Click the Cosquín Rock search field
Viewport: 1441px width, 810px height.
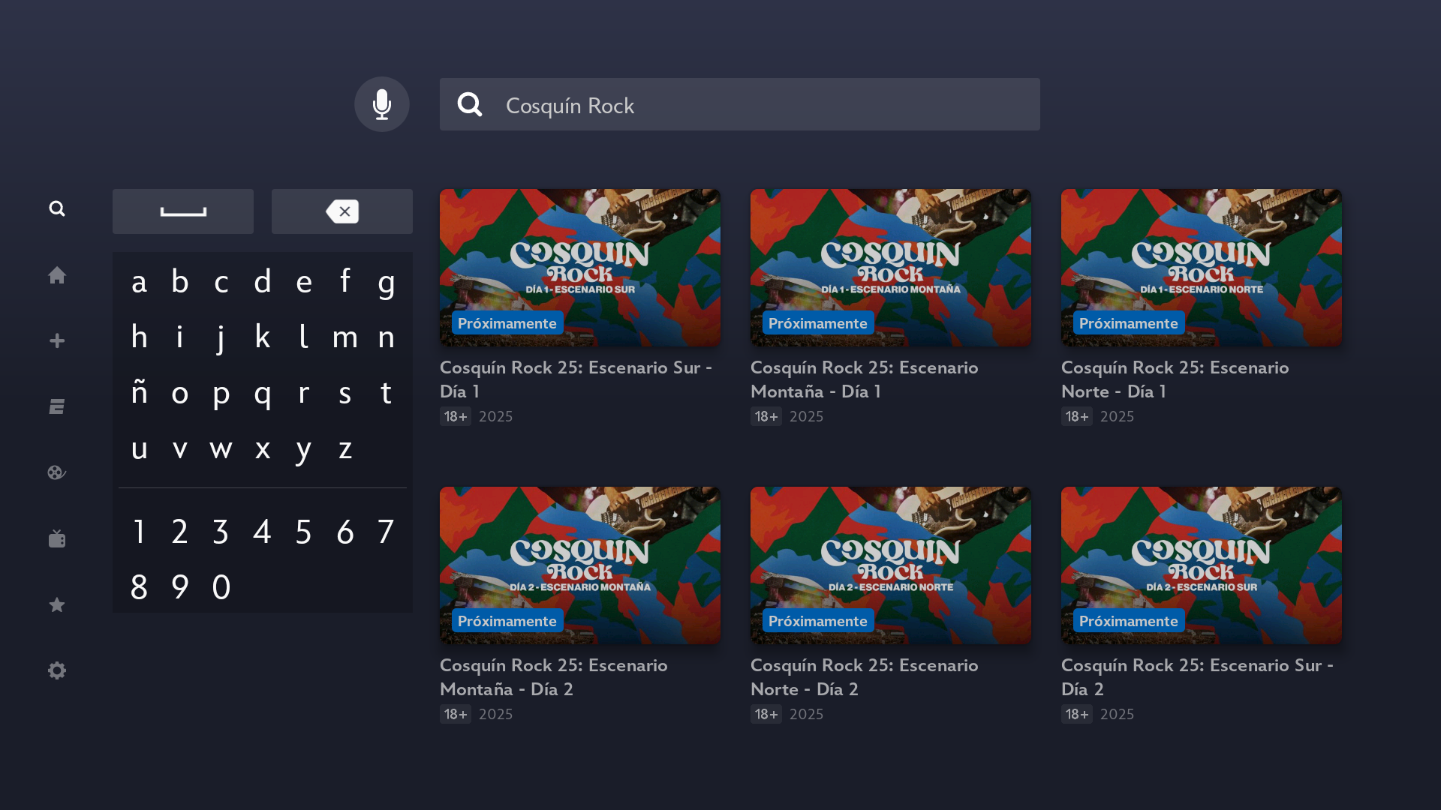point(739,105)
